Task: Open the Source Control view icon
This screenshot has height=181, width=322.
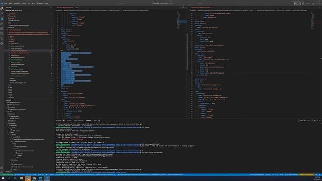Action: pyautogui.click(x=2, y=19)
